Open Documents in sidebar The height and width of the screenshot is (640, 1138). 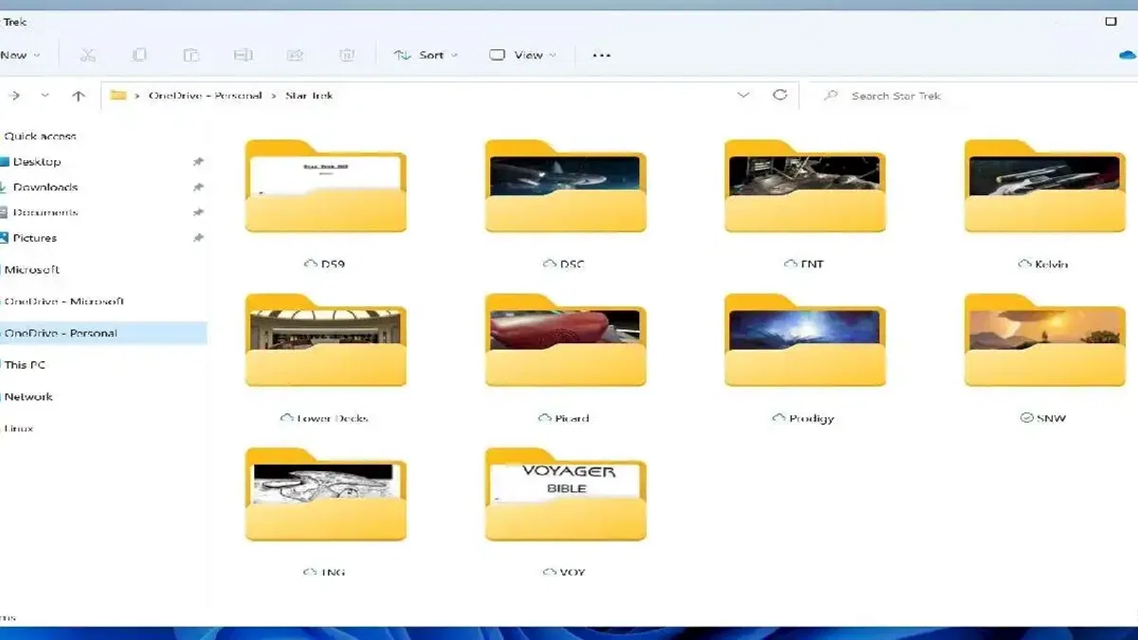[x=46, y=212]
